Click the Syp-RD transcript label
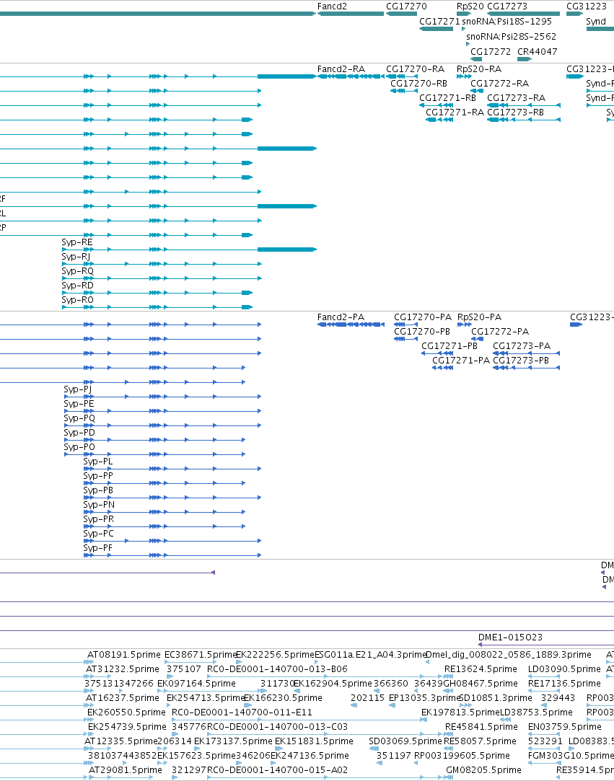Screen dimensions: 614x781 pos(77,286)
